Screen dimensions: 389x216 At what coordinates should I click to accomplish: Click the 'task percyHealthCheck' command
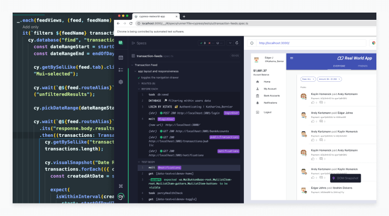(x=189, y=193)
